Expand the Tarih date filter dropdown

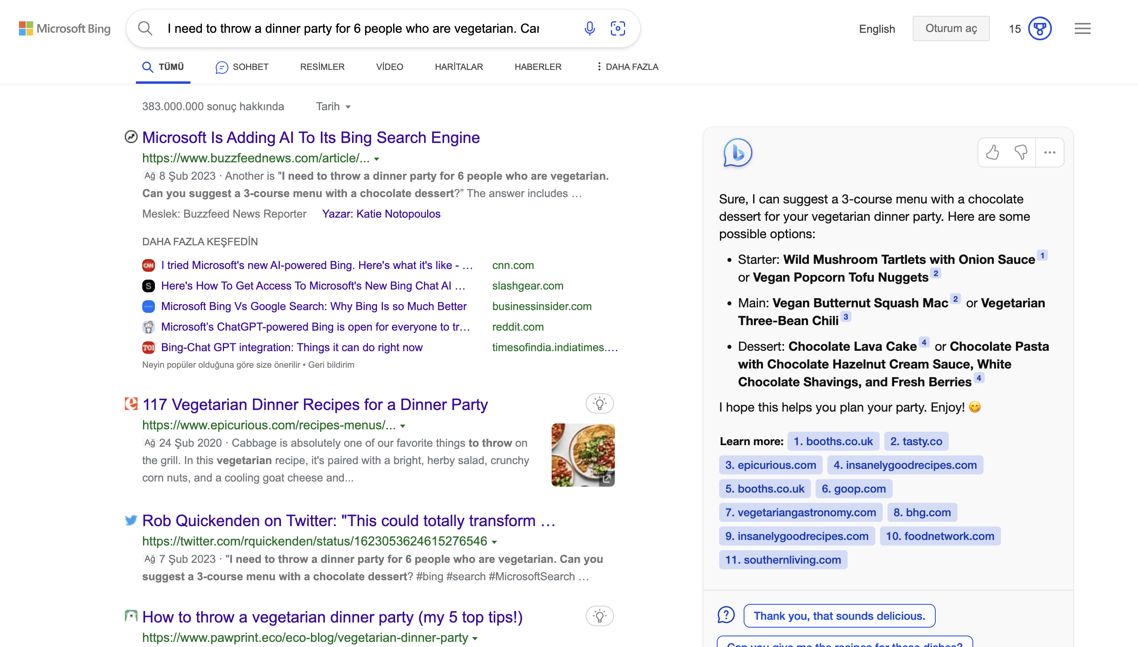333,107
